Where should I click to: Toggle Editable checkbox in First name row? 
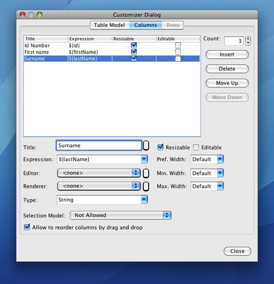(x=178, y=52)
